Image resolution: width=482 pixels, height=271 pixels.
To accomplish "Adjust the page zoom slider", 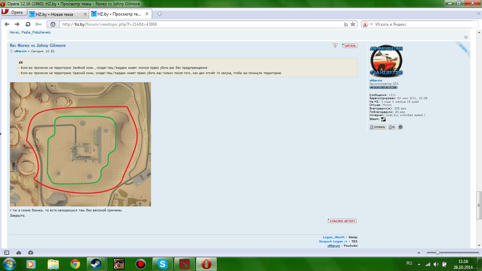I will [453, 253].
